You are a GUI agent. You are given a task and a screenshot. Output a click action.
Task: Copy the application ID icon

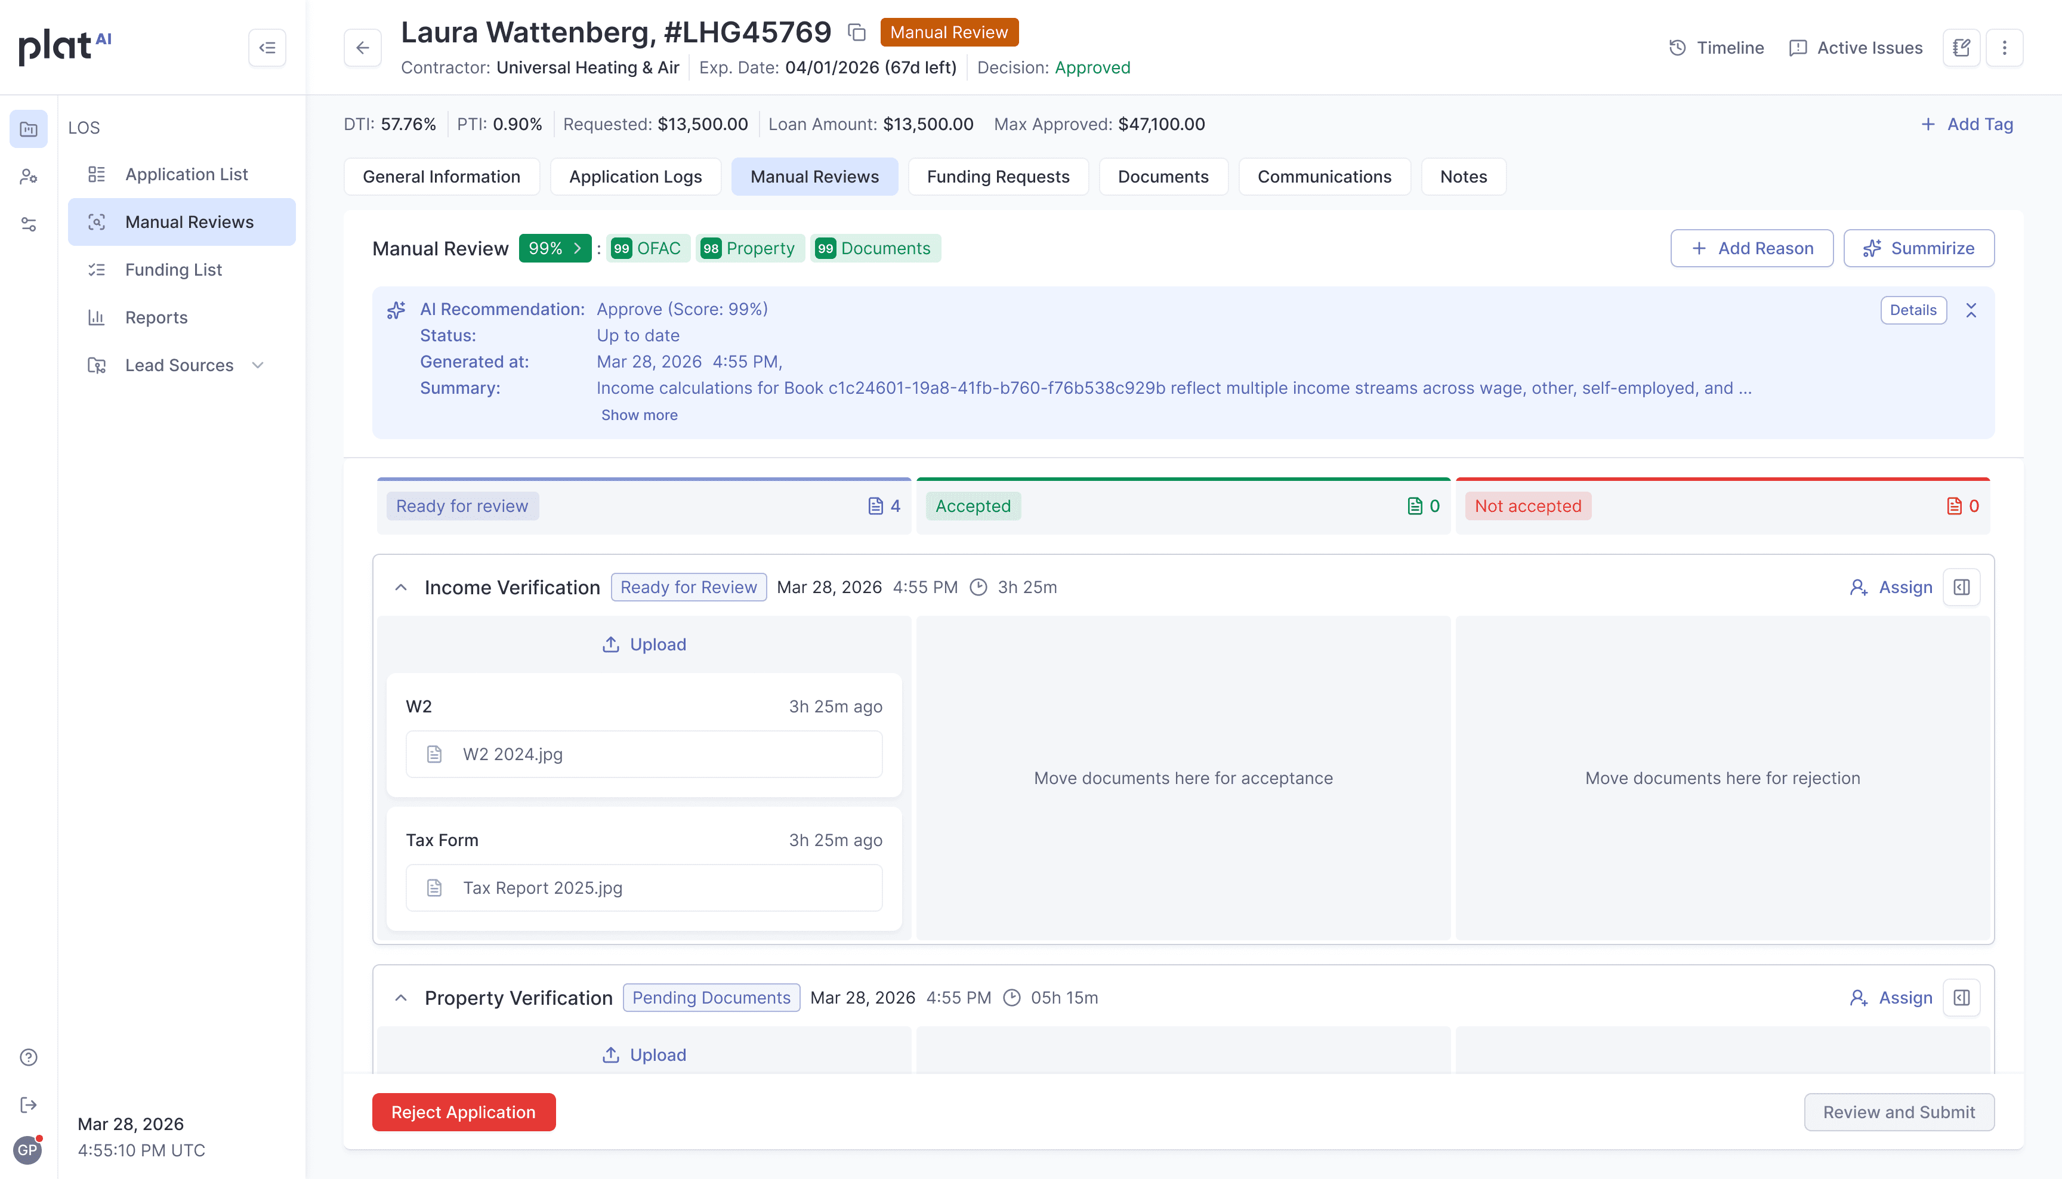click(x=857, y=32)
